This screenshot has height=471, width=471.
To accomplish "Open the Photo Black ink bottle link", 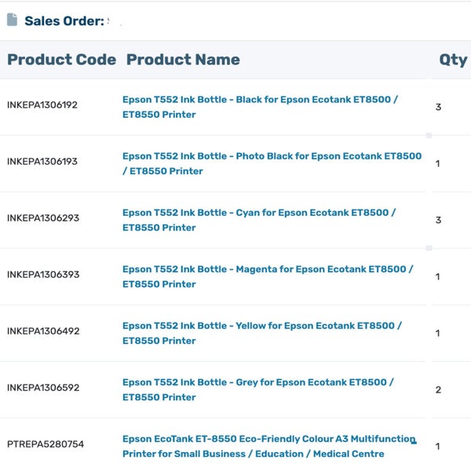I will click(x=272, y=163).
